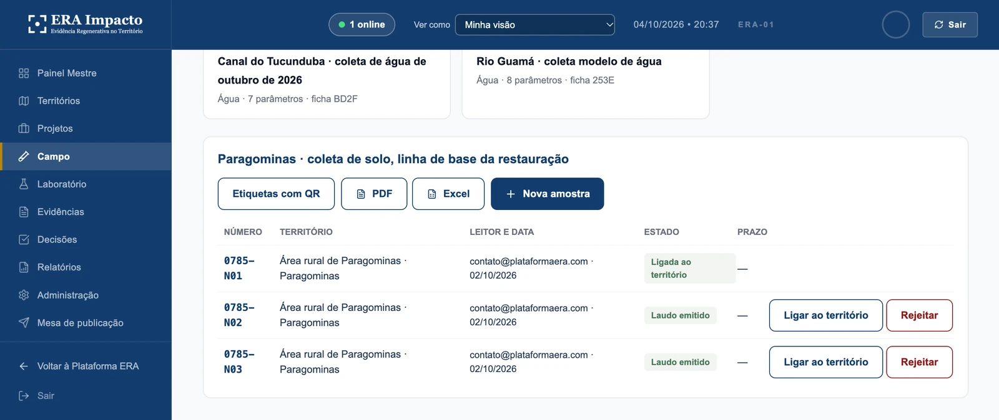This screenshot has width=999, height=420.
Task: Click sample number 0785-N03
Action: [x=239, y=362]
